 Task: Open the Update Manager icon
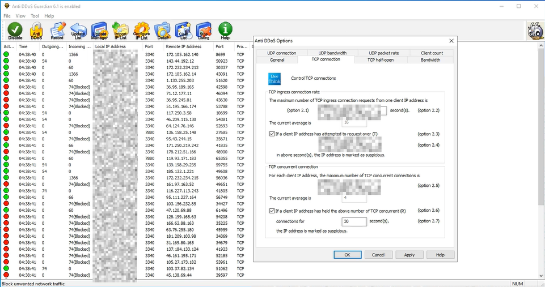click(x=99, y=31)
